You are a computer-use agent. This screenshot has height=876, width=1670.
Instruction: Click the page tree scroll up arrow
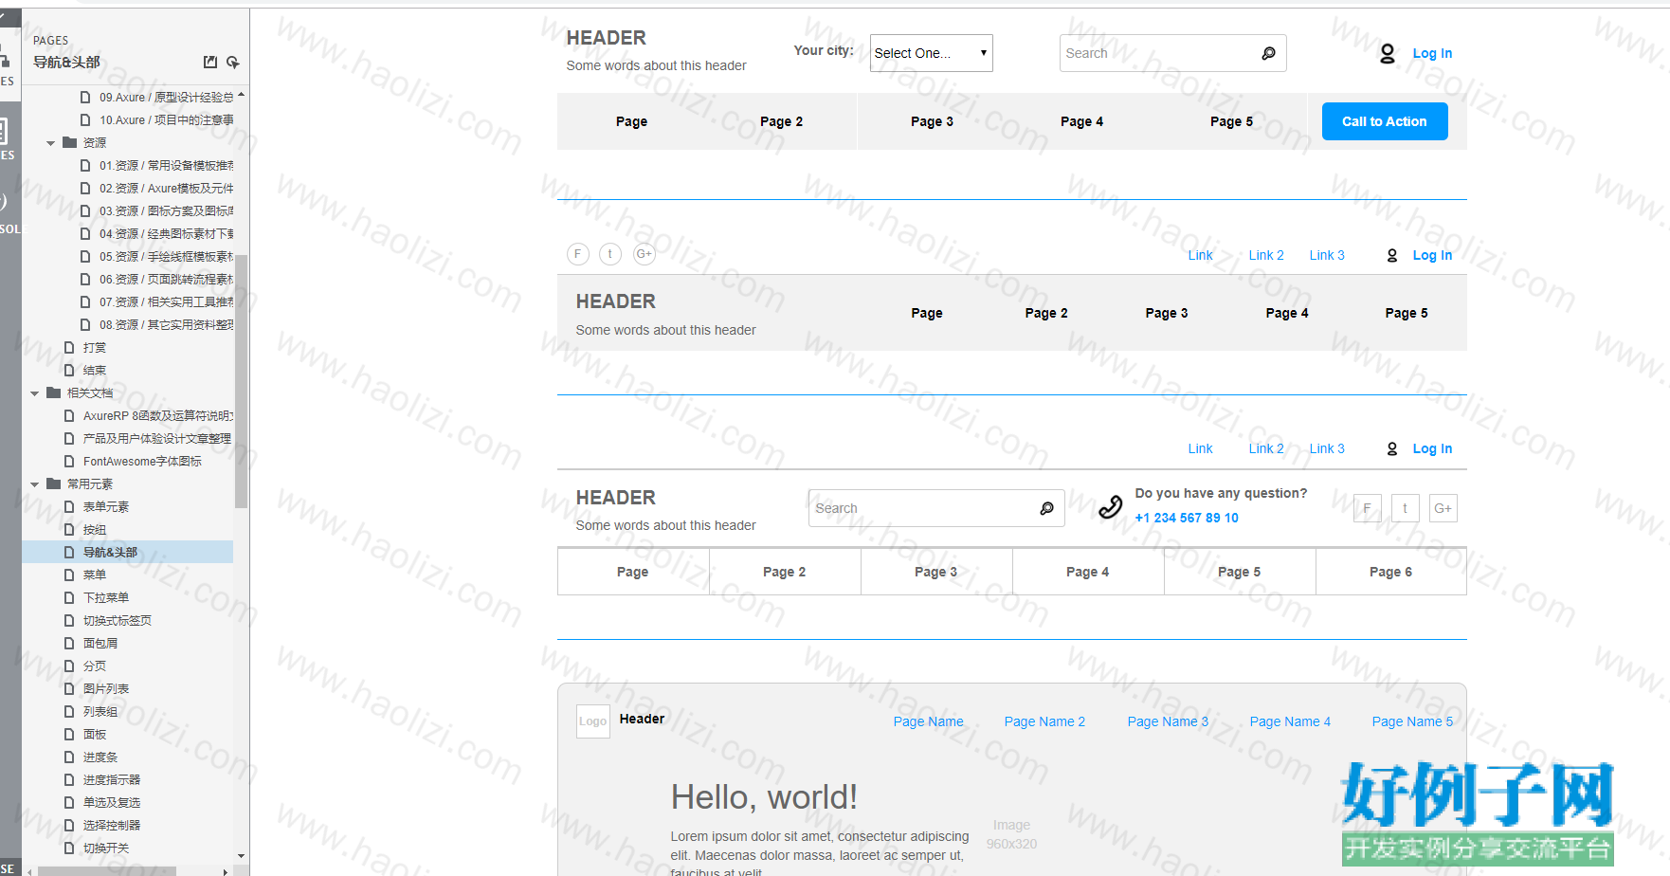click(x=241, y=95)
